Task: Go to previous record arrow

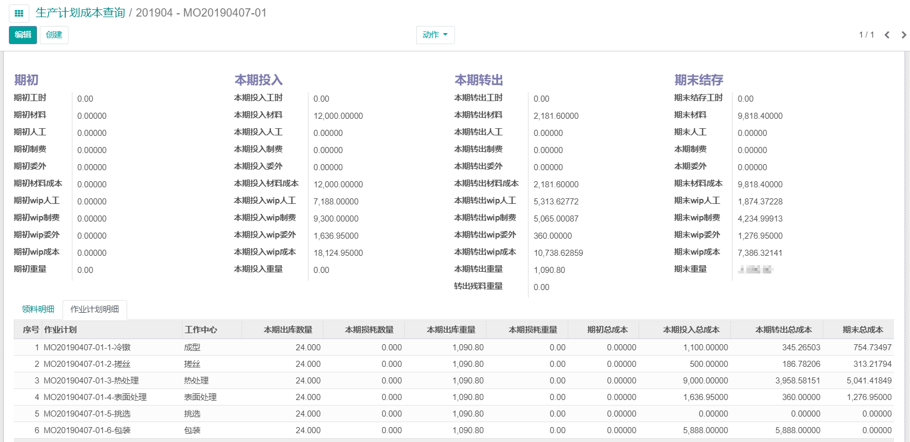Action: pos(887,35)
